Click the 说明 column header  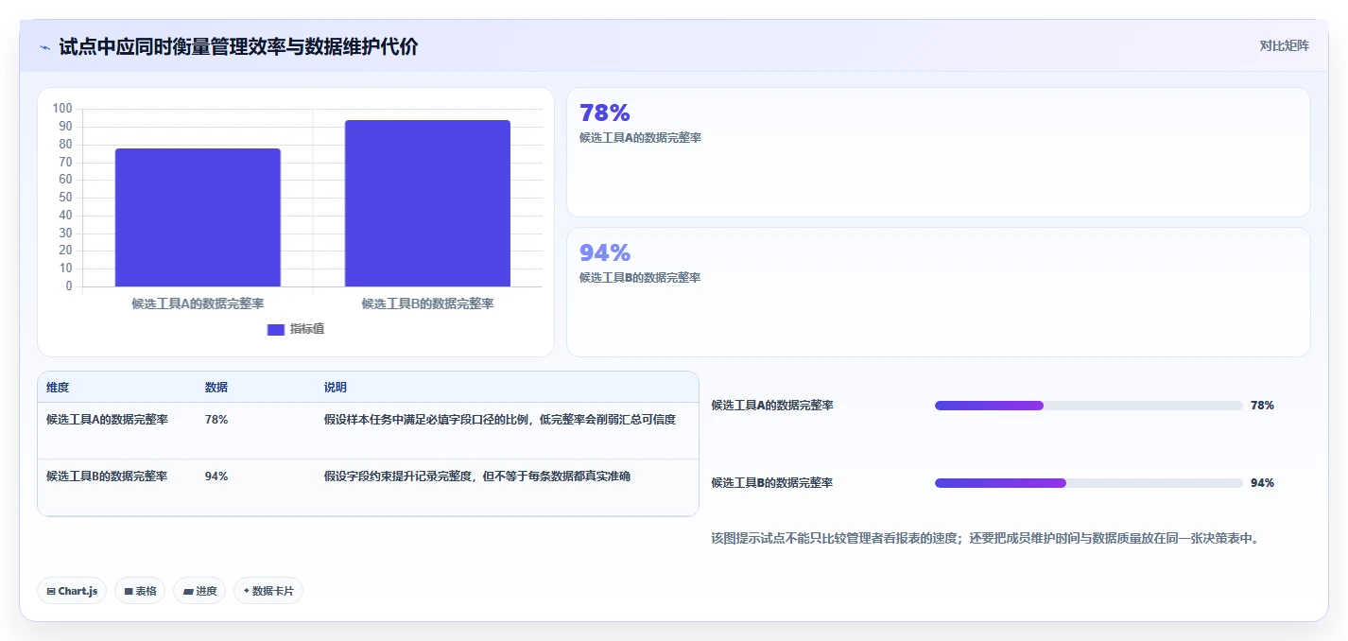click(336, 388)
